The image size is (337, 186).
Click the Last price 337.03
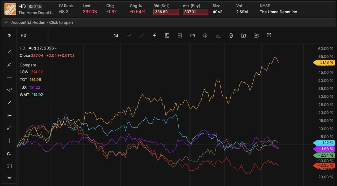90,12
